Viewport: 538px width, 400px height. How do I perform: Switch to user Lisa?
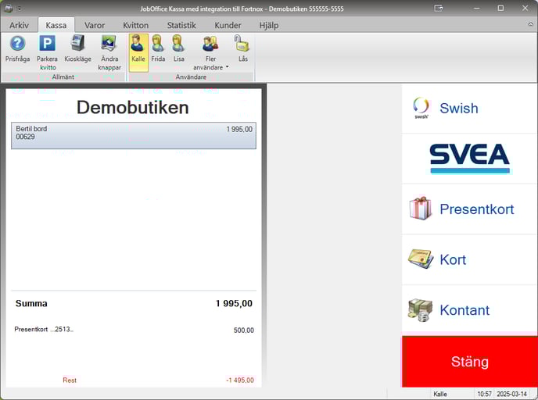click(179, 49)
